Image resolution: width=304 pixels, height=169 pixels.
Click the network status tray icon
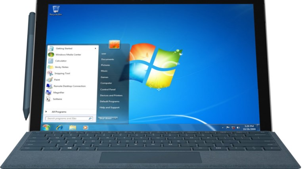click(233, 128)
